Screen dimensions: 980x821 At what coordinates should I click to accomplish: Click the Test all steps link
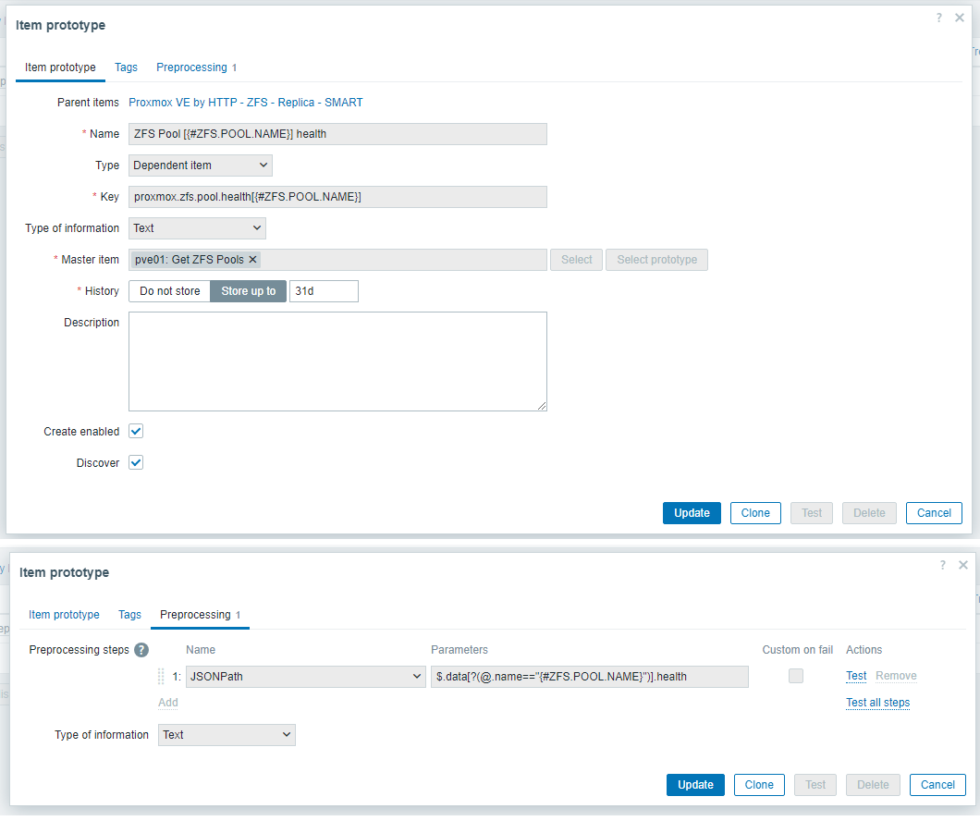click(x=877, y=703)
